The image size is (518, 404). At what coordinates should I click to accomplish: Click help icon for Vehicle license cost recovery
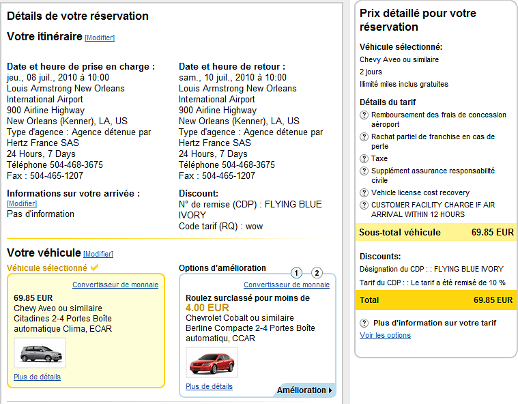click(364, 193)
